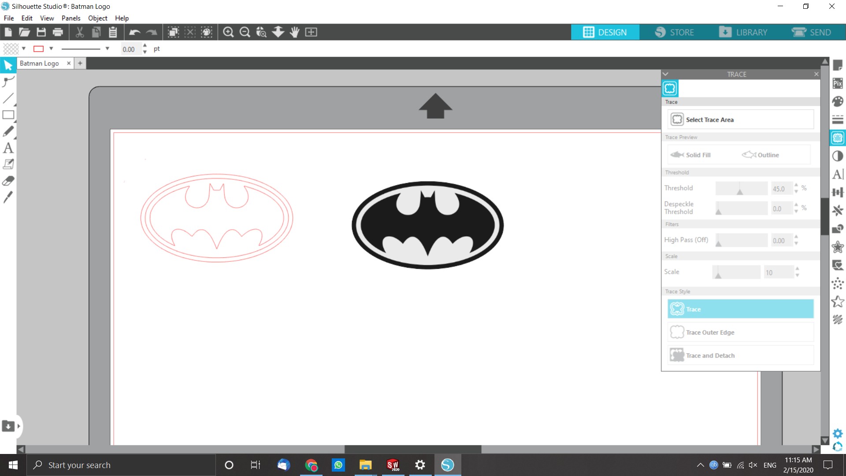Collapse the Trace panel chevron
The width and height of the screenshot is (846, 476).
tap(666, 74)
